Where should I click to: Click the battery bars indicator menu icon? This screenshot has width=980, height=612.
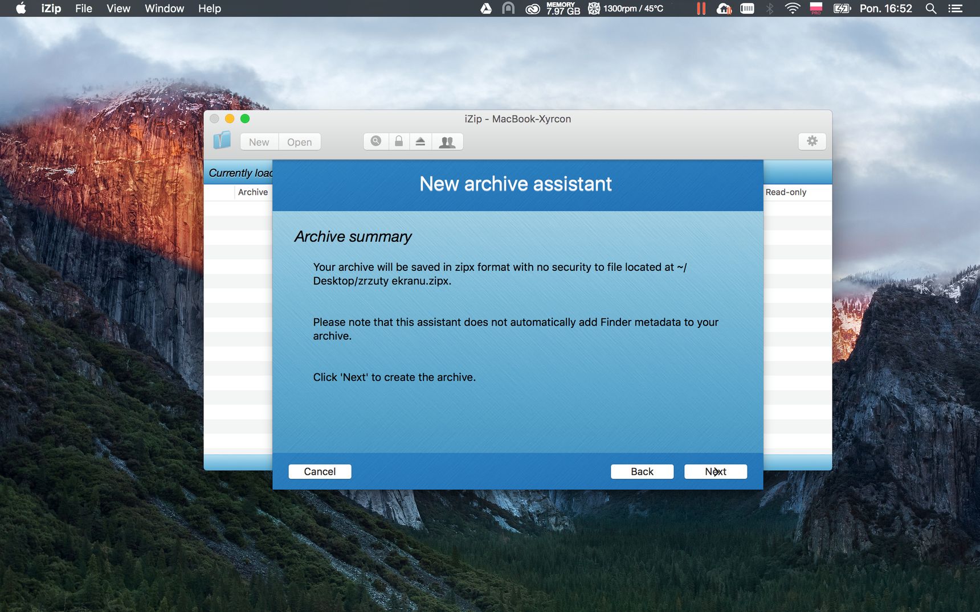[747, 9]
